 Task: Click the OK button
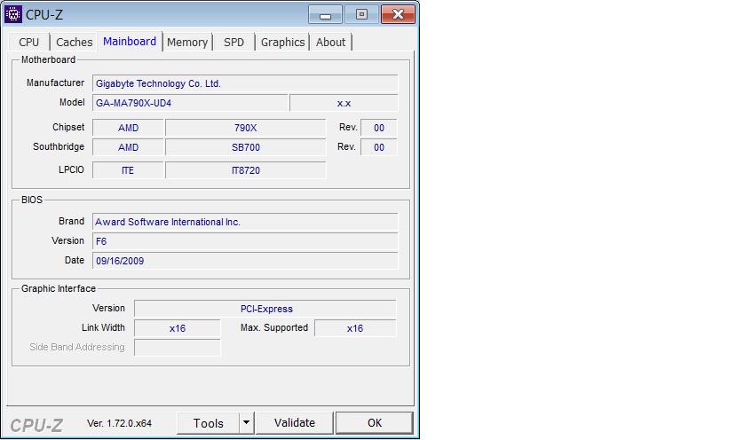(x=375, y=423)
